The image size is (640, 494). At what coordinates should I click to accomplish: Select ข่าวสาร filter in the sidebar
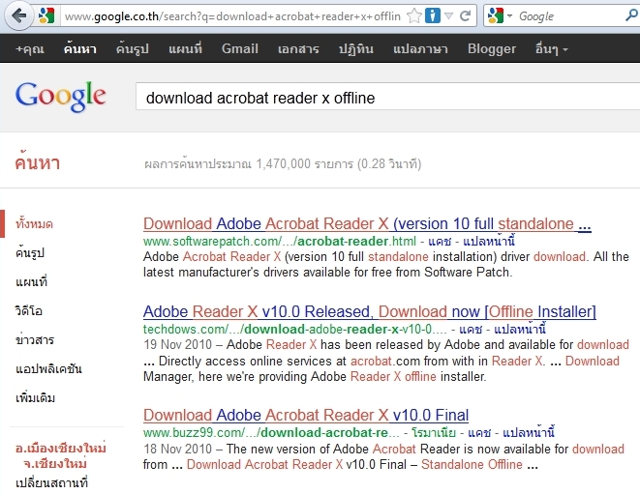click(x=35, y=339)
